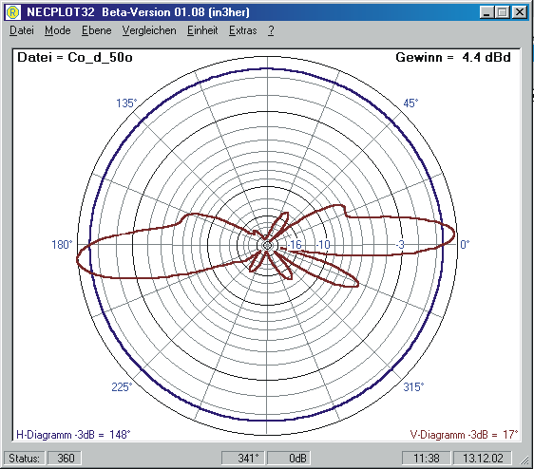Minimize the NECPLOT32 window
Viewport: 534px width, 469px height.
[x=486, y=12]
